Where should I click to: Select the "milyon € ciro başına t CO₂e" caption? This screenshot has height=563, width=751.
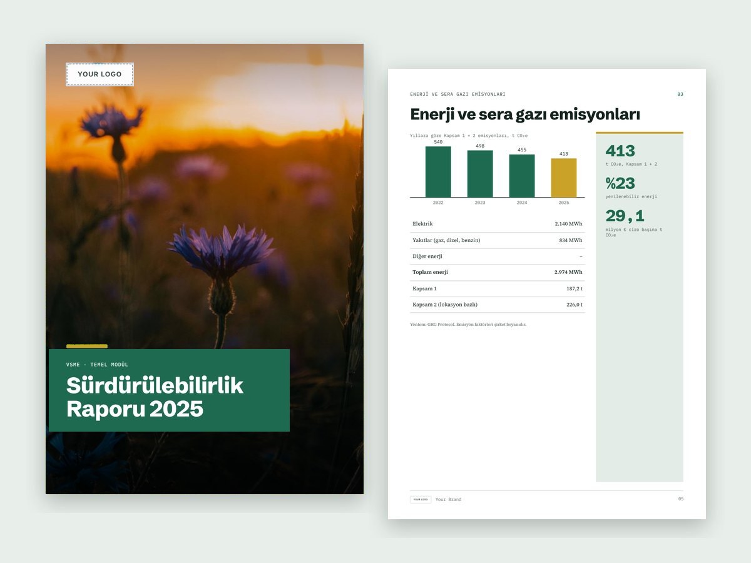(634, 232)
